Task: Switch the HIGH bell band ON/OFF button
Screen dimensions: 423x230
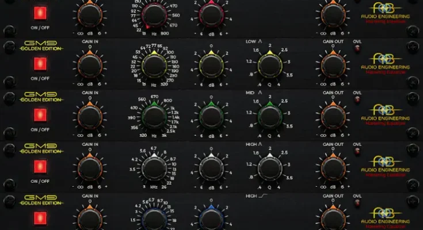Action: pos(40,166)
